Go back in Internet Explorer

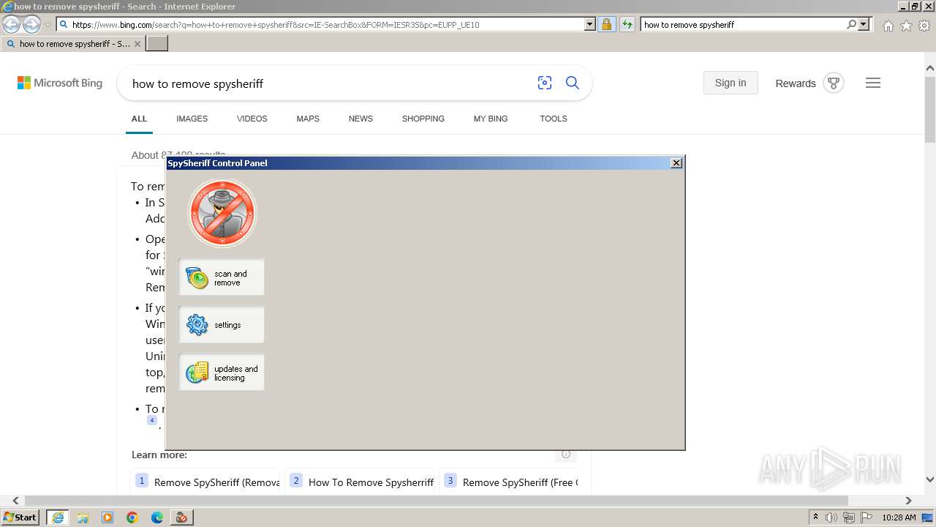click(x=11, y=24)
